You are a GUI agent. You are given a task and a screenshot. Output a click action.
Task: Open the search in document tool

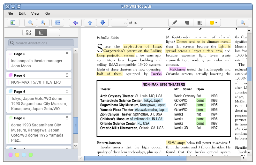point(243,23)
